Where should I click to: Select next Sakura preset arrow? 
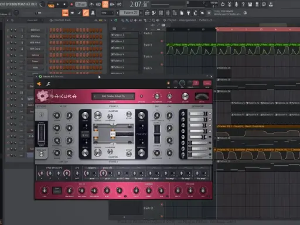tap(132, 96)
